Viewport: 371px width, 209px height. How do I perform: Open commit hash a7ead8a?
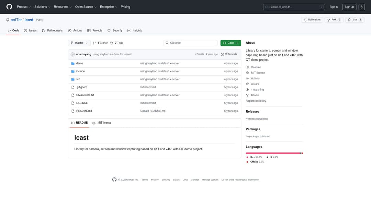(199, 54)
